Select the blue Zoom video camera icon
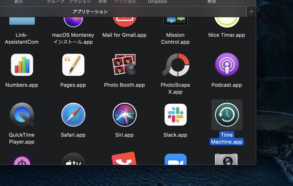Viewport: 293px width, 186px height. 176,159
